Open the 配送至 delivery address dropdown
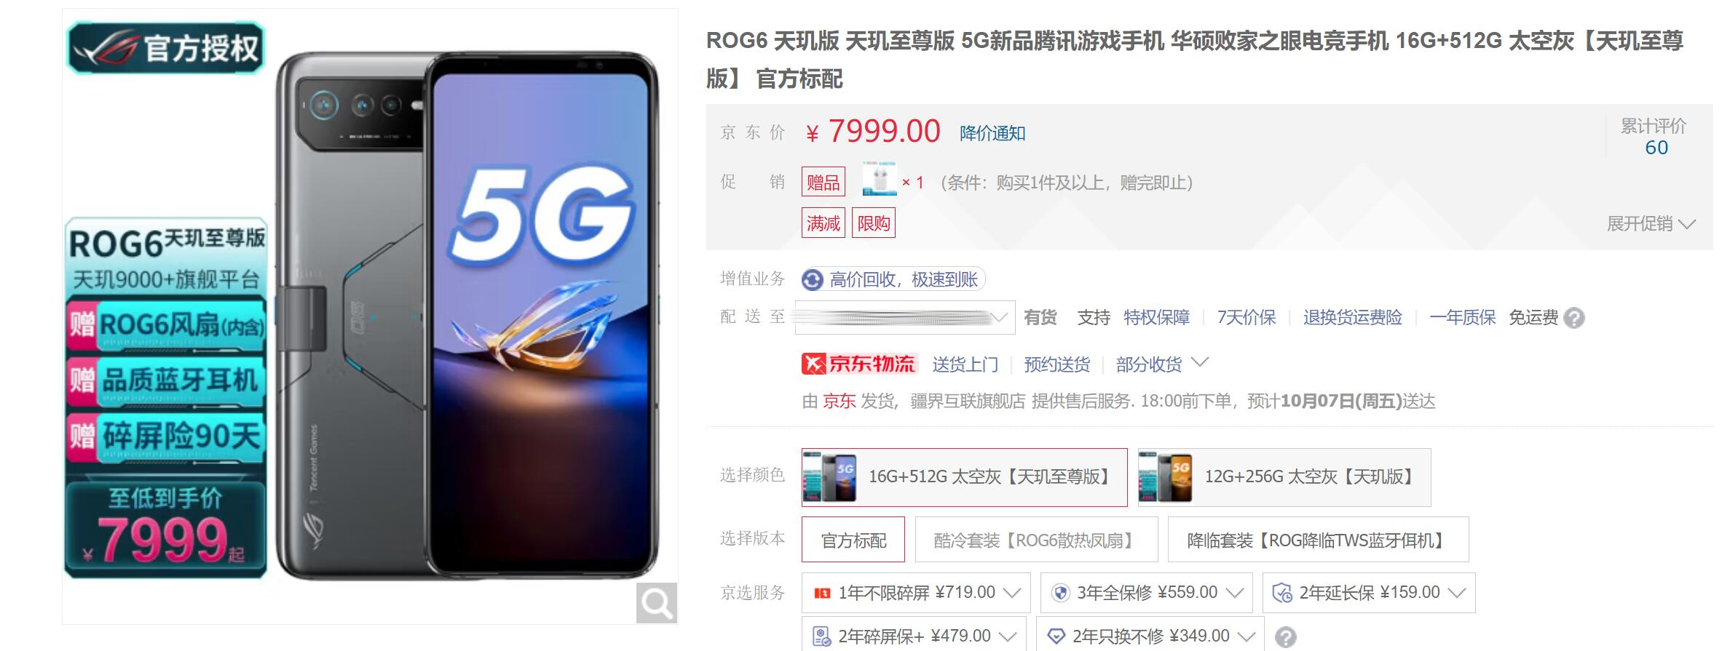This screenshot has width=1730, height=651. click(904, 317)
